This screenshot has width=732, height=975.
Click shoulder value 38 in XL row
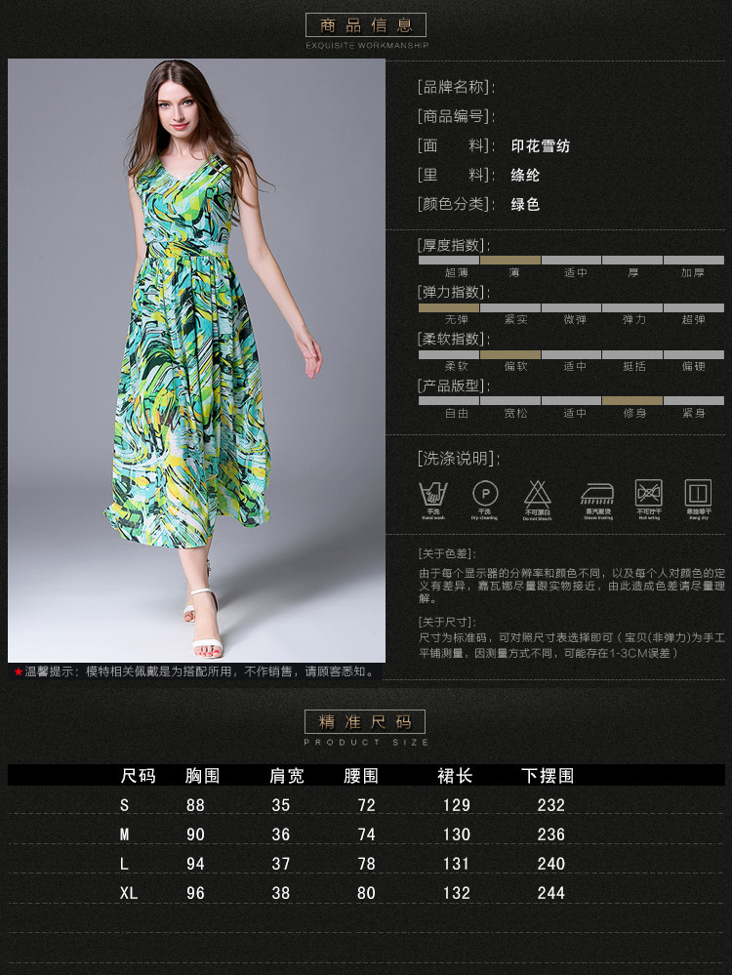click(x=280, y=893)
